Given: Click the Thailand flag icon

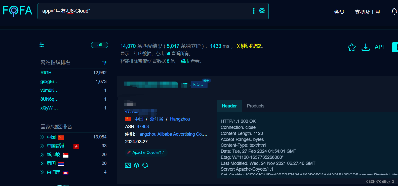Looking at the screenshot, I should [61, 164].
